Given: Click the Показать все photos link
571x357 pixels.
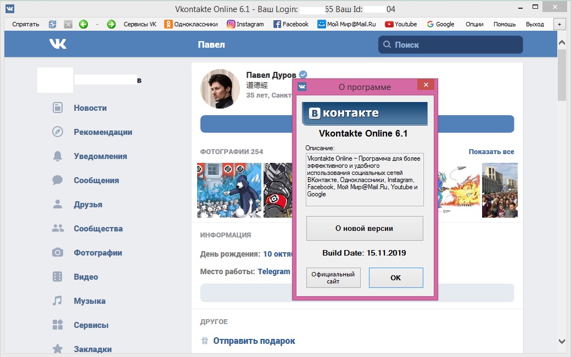Looking at the screenshot, I should click(x=491, y=151).
